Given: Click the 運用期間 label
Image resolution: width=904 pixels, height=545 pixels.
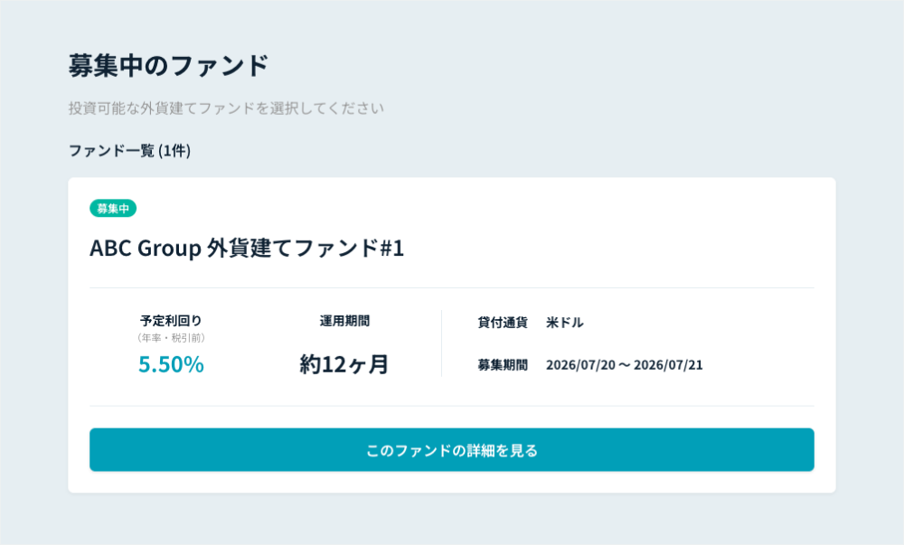Looking at the screenshot, I should (x=344, y=321).
